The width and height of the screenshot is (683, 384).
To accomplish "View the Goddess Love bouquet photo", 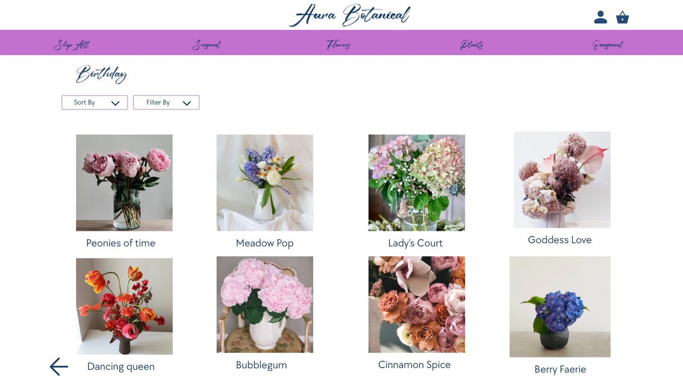I will [x=562, y=180].
